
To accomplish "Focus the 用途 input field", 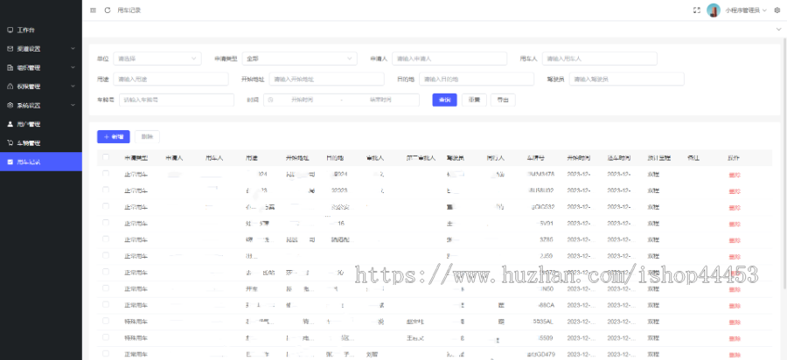I will tap(171, 80).
